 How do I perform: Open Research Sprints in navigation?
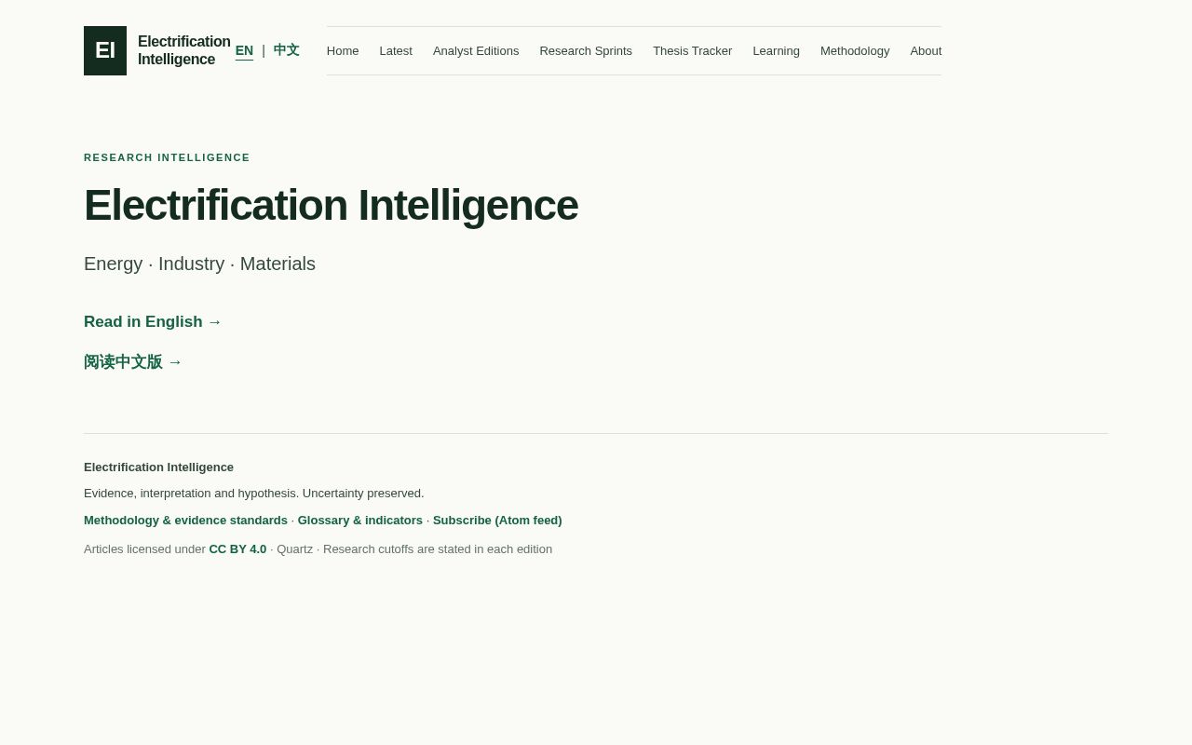click(x=586, y=50)
